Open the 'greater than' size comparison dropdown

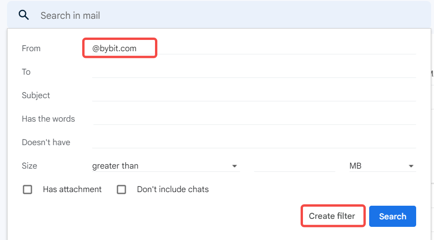[165, 166]
